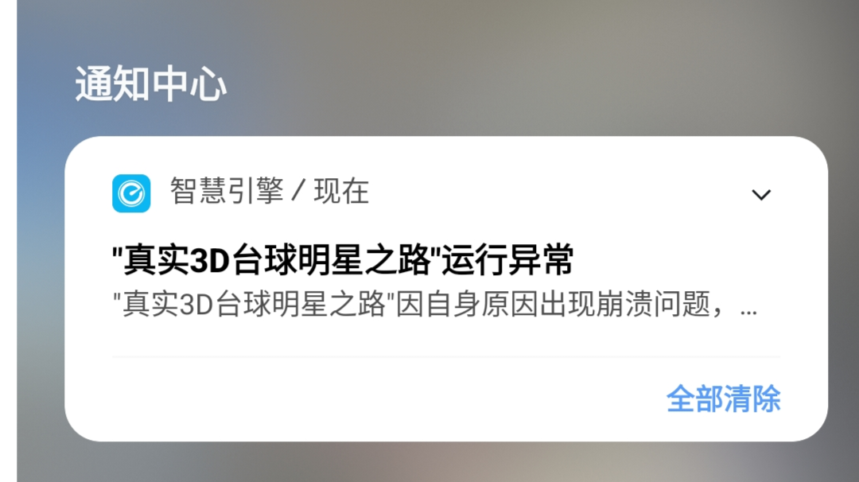
Task: Select the 通知中心 header title
Action: (x=150, y=84)
